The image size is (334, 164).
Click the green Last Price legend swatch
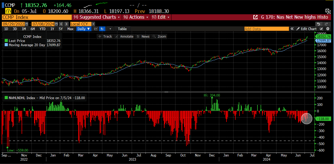click(6, 41)
